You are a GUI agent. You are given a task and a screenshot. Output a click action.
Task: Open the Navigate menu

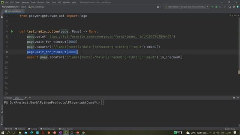click(25, 2)
